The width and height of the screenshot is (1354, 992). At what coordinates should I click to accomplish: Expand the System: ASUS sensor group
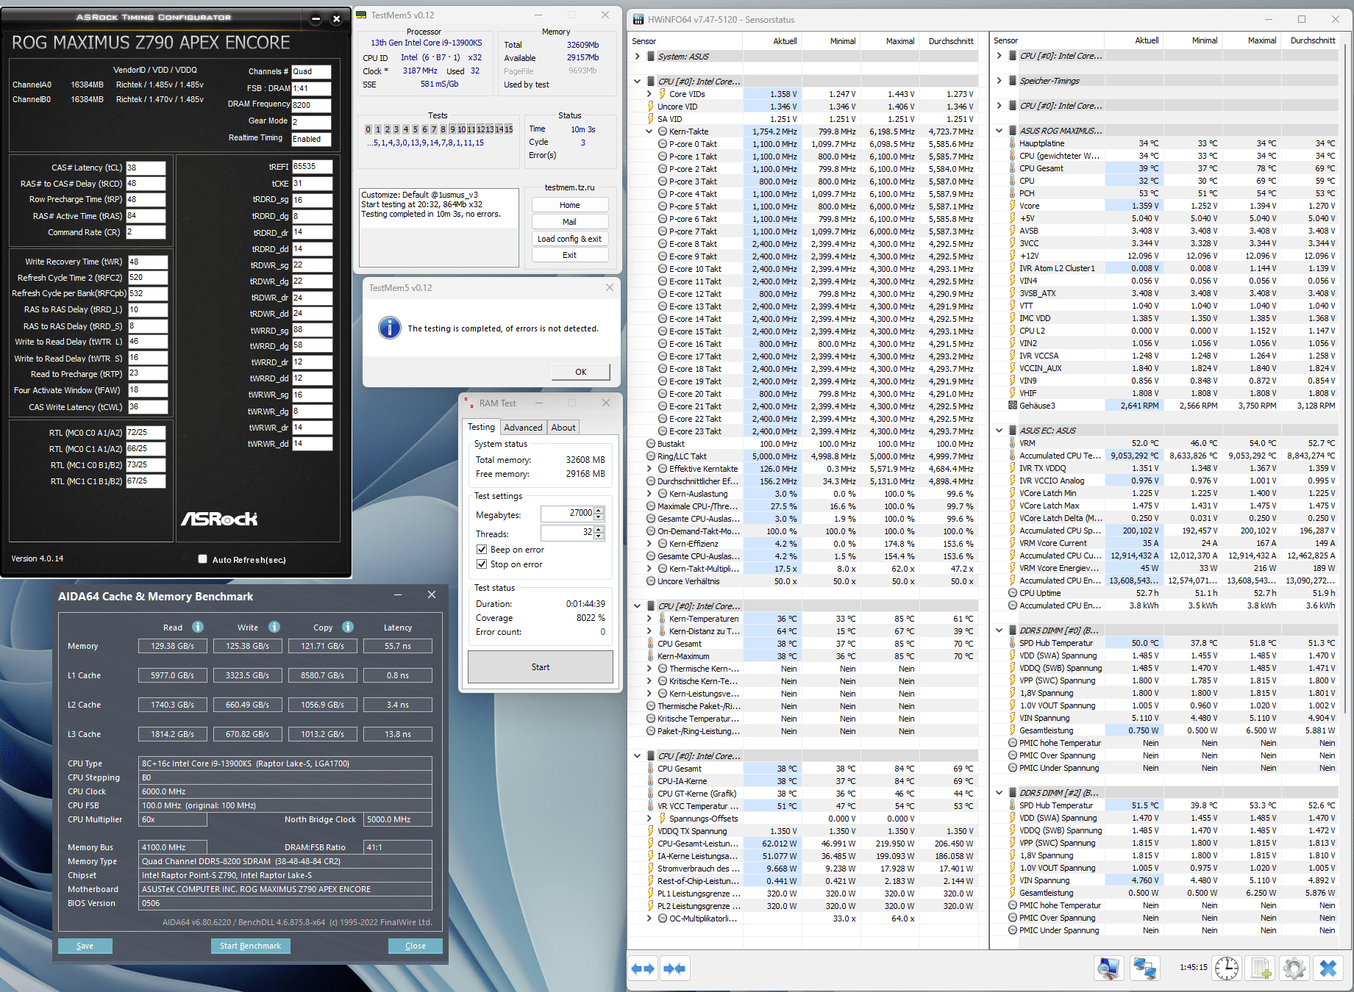click(638, 57)
